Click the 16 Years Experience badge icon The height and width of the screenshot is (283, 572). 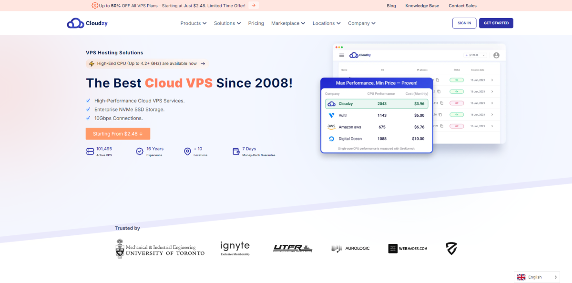(x=140, y=152)
